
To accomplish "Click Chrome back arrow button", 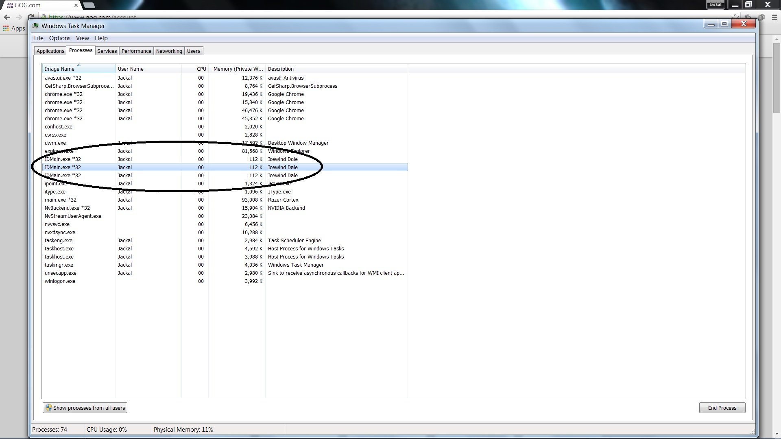I will point(7,17).
